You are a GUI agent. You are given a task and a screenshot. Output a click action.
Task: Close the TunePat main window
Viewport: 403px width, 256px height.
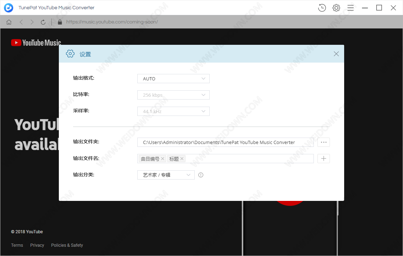tap(393, 8)
